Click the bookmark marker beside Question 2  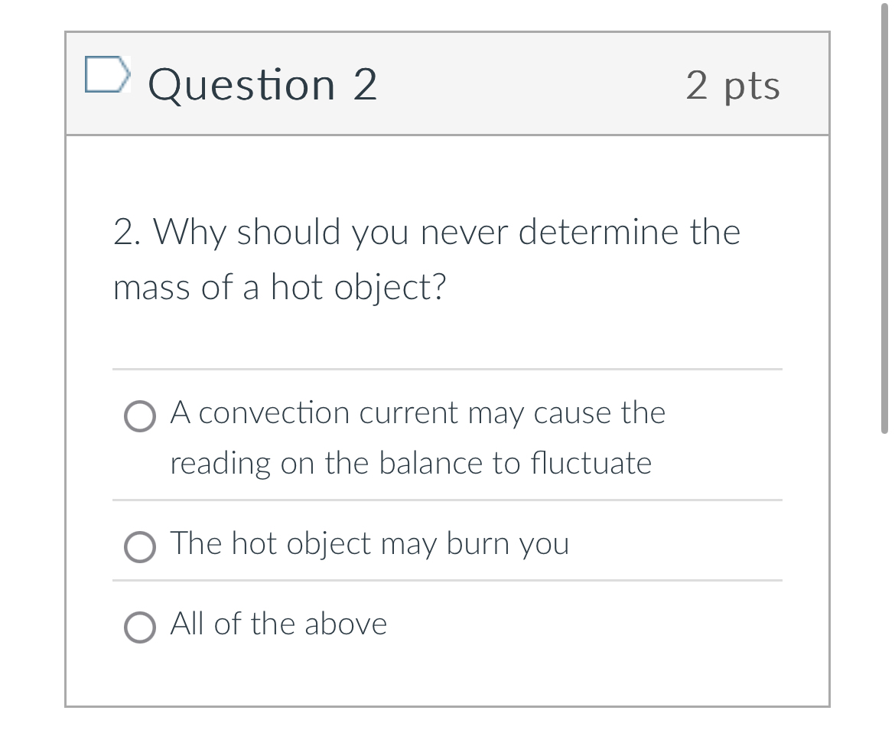click(107, 74)
